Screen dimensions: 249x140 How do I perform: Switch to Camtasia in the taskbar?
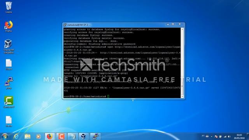tap(61, 136)
